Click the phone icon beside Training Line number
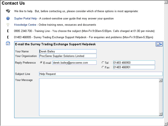The image size is (168, 126). [x=8, y=31]
